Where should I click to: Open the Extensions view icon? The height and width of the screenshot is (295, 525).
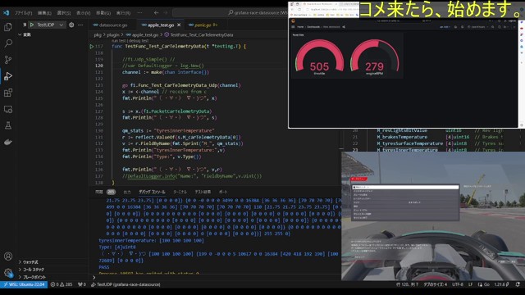click(8, 93)
